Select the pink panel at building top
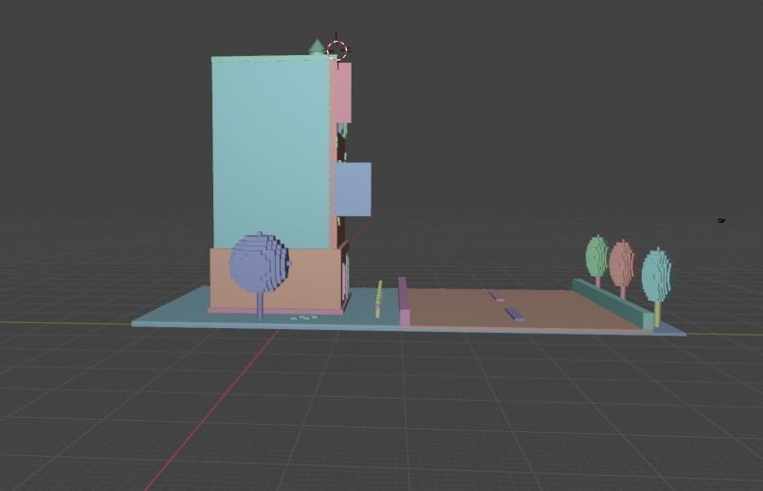 [x=343, y=93]
